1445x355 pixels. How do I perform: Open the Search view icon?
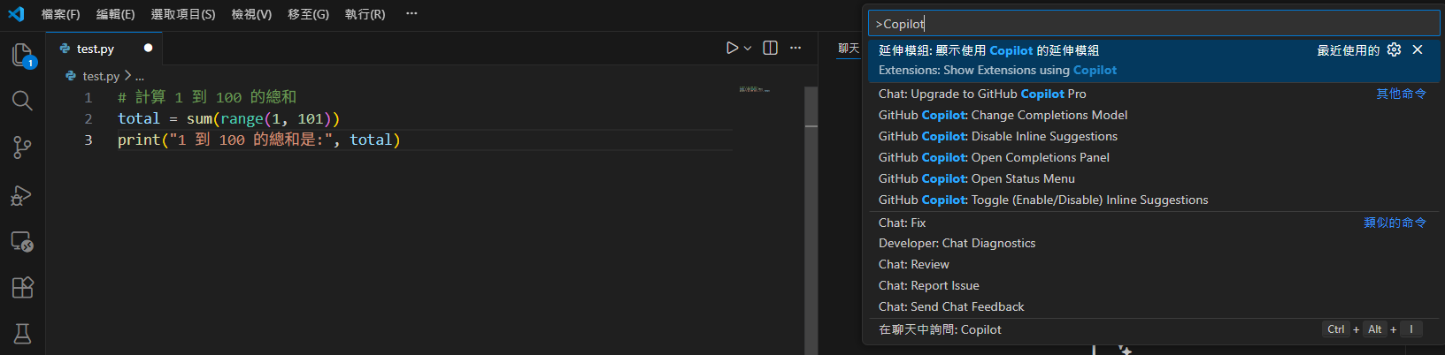[22, 101]
